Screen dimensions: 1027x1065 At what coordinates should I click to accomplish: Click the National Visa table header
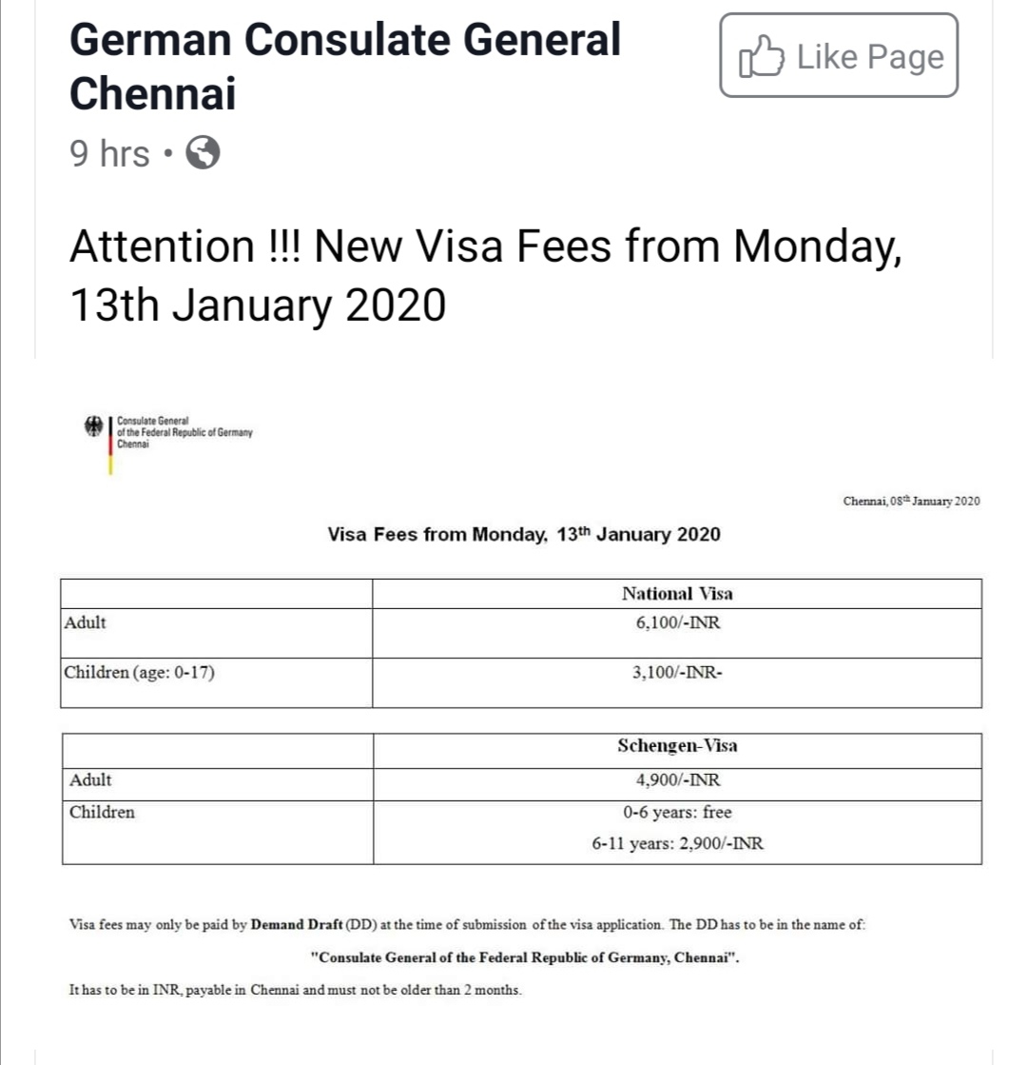coord(677,594)
